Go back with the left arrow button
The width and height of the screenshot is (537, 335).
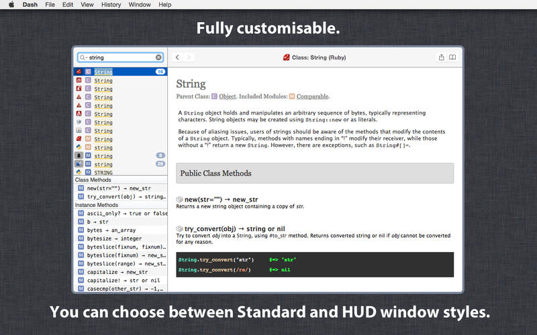coord(177,58)
